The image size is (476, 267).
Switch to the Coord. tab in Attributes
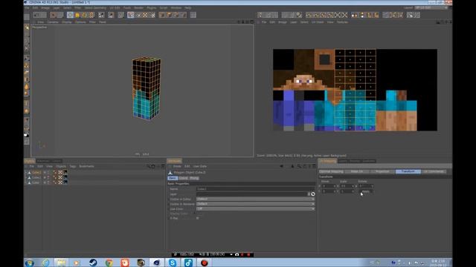(183, 178)
